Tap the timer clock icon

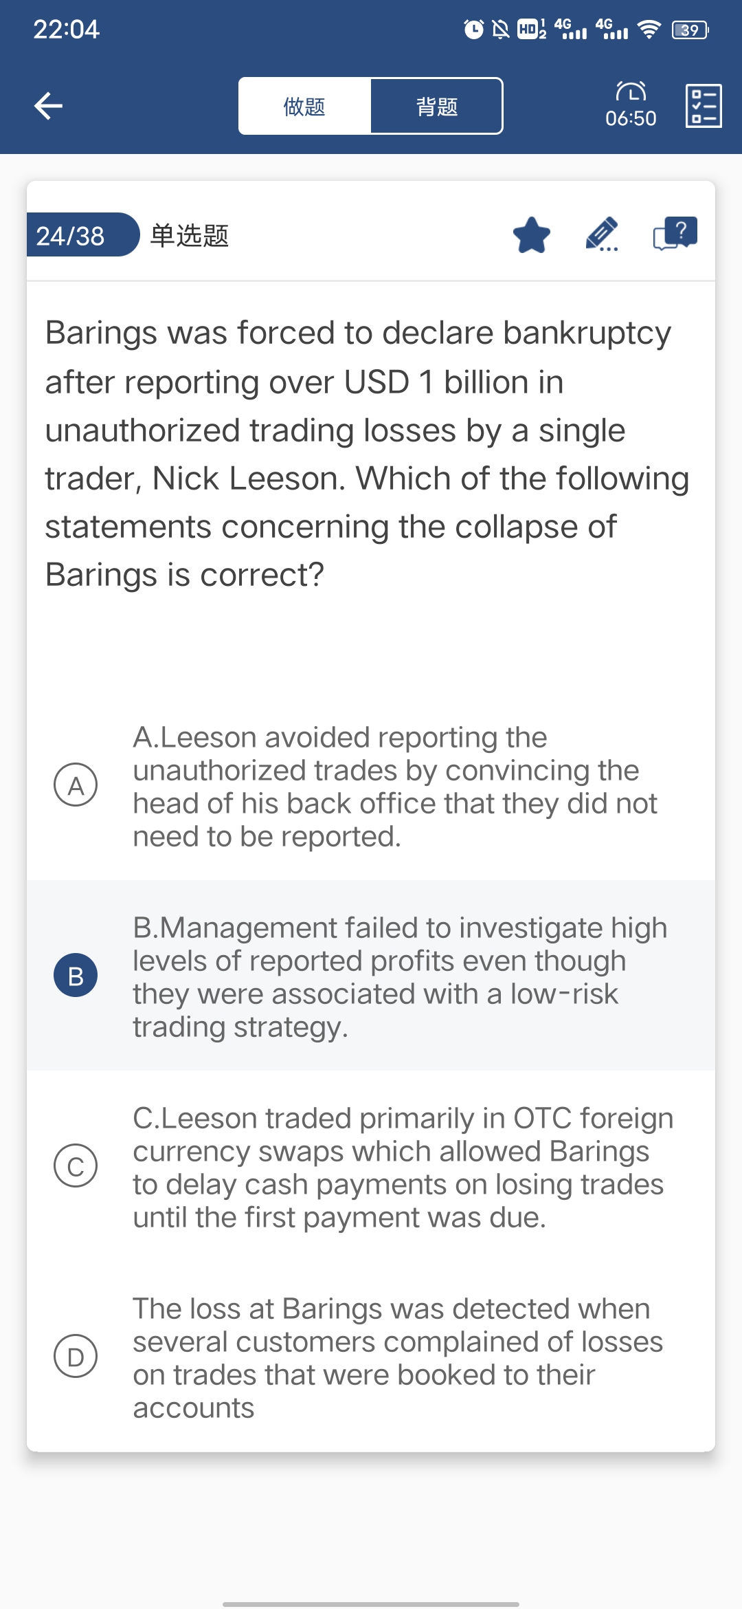[x=631, y=91]
